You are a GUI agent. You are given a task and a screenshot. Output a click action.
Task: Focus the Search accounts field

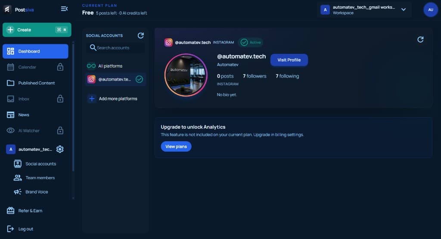(115, 48)
